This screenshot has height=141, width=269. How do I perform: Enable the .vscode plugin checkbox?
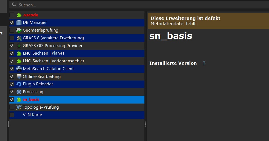pos(12,15)
